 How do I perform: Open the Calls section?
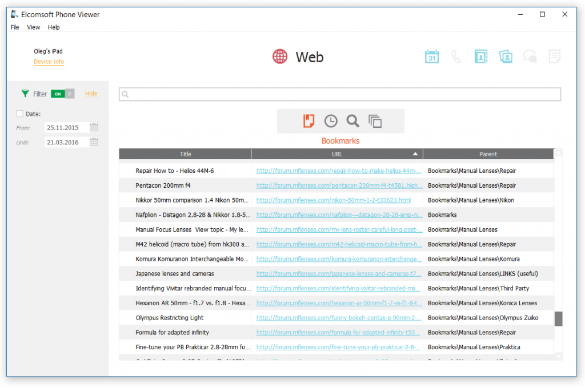(456, 56)
